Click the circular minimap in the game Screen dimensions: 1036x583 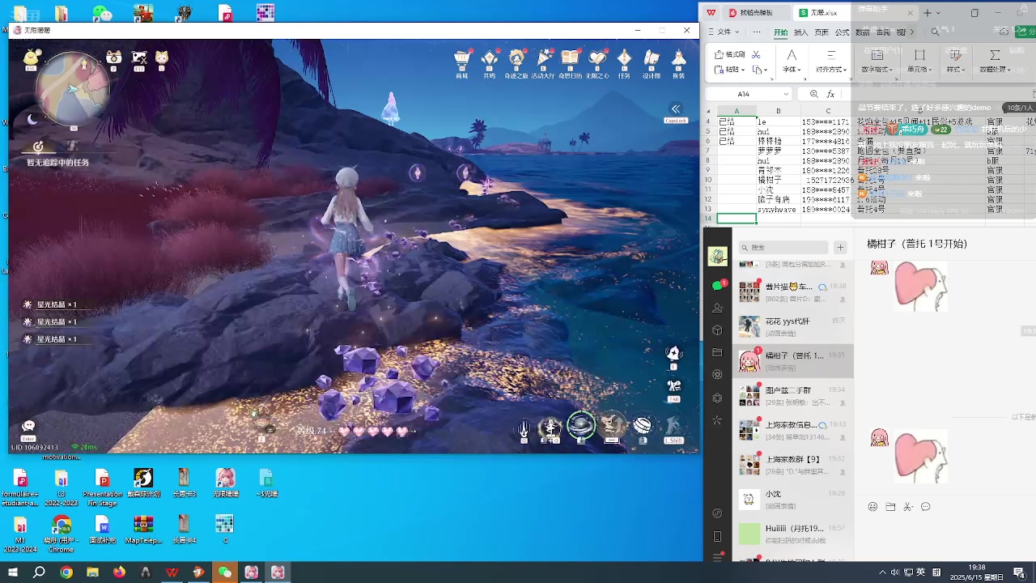click(73, 87)
